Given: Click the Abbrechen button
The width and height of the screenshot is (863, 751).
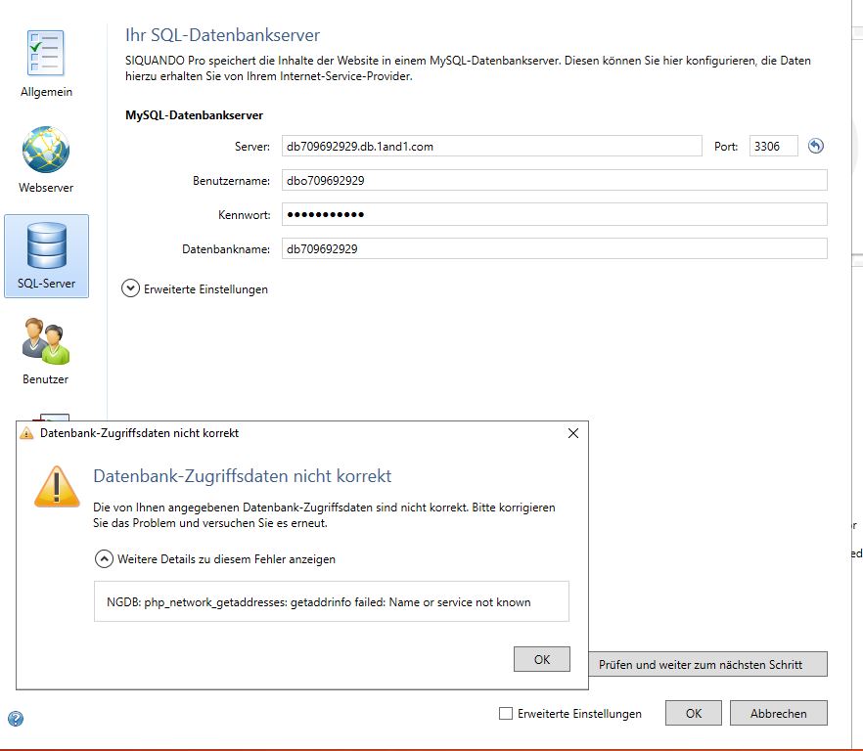Looking at the screenshot, I should [778, 713].
